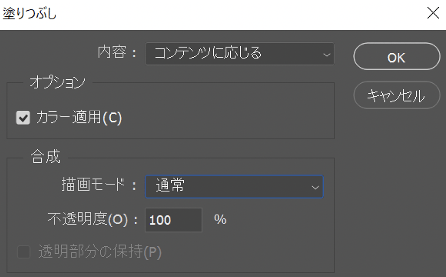Click the オプション group heading
Image resolution: width=446 pixels, height=277 pixels.
coord(57,82)
